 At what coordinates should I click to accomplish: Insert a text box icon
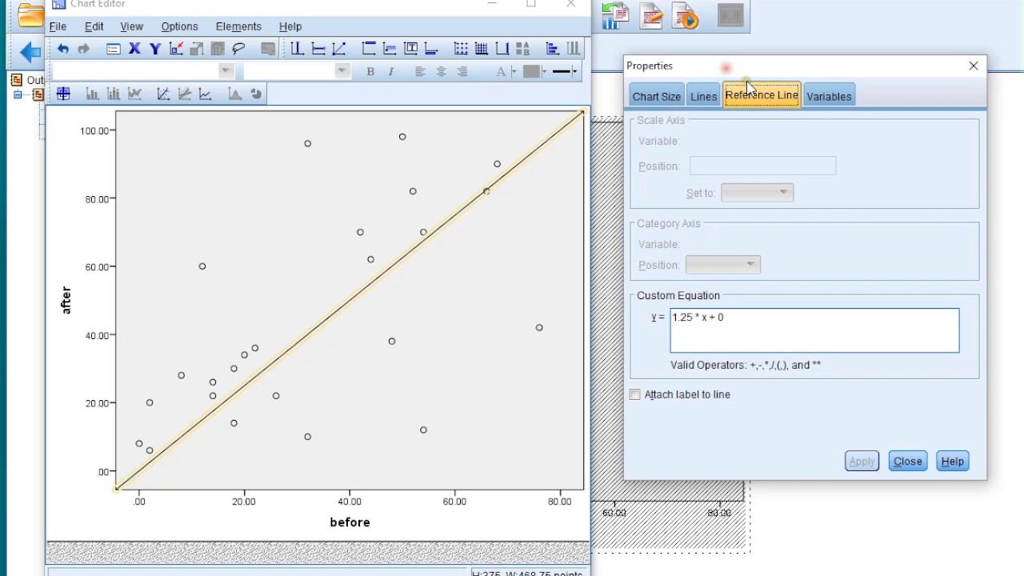[x=410, y=49]
